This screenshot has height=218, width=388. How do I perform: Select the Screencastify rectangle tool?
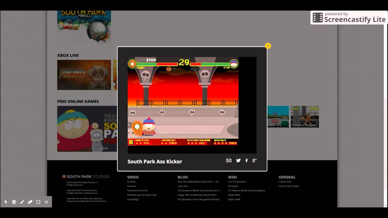(38, 202)
